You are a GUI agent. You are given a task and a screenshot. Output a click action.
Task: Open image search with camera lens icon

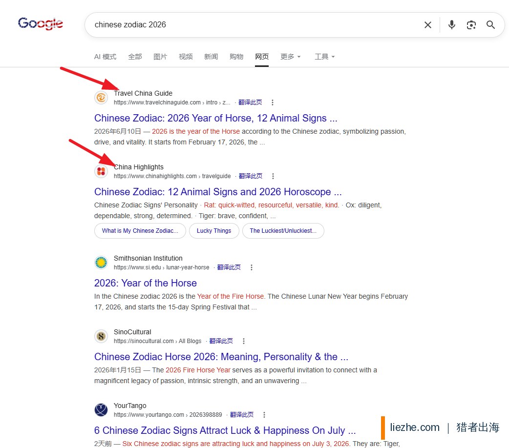click(471, 25)
